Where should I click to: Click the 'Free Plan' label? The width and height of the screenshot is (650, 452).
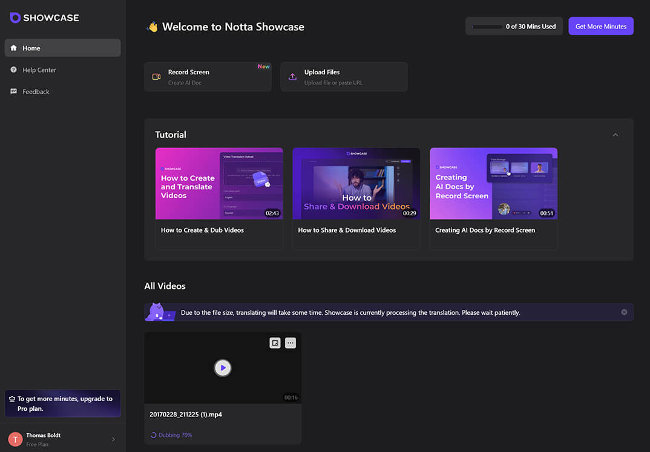pyautogui.click(x=38, y=445)
